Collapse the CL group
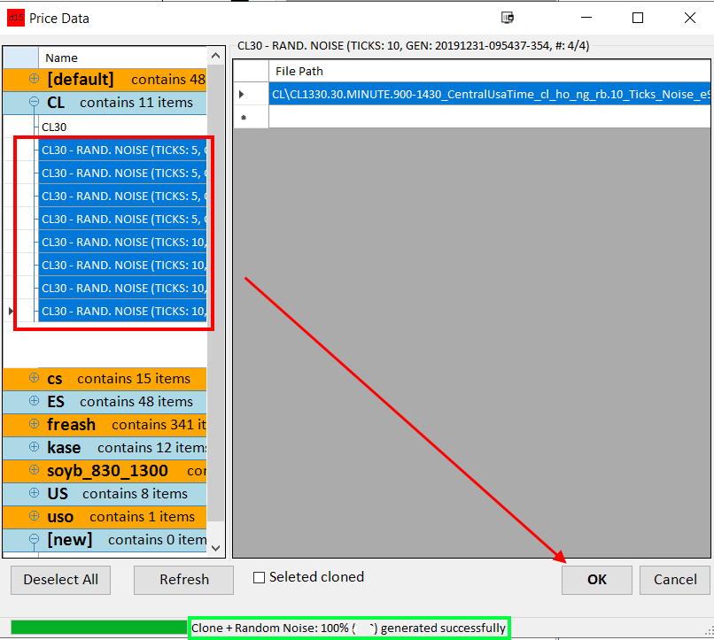Image resolution: width=714 pixels, height=640 pixels. click(34, 102)
